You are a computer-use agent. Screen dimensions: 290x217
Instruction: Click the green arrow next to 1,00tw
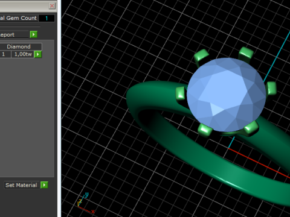[x=38, y=54]
